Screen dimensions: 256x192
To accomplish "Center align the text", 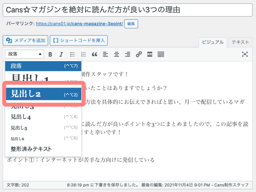I will [116, 54].
